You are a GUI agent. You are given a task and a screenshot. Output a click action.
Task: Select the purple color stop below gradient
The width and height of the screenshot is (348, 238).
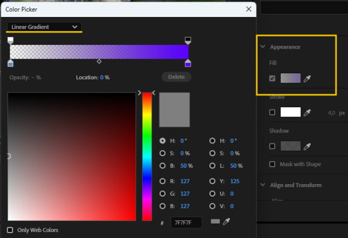(188, 63)
